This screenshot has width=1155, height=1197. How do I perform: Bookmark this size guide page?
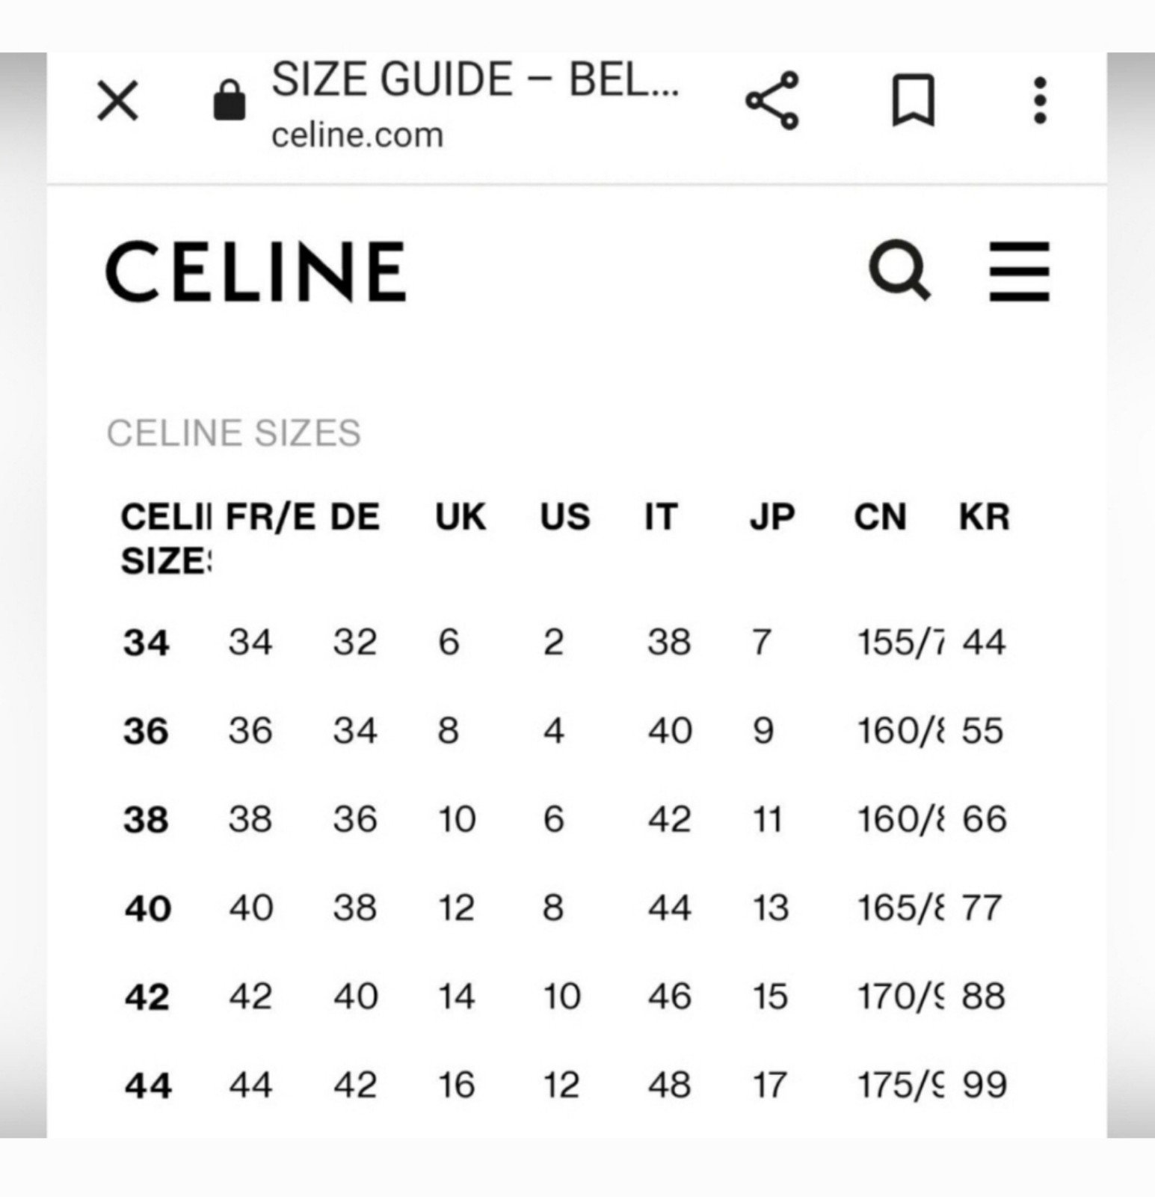[914, 100]
